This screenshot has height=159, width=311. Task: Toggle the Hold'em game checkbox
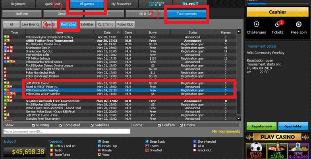[159, 125]
